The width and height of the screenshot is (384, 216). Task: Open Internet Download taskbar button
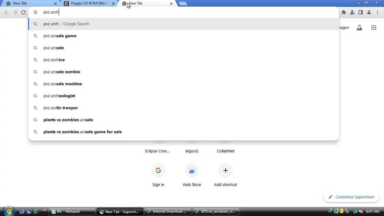click(168, 211)
